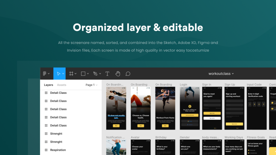Select the body measurements frame thumbnail
Viewport: 276px width, 155px height.
tap(212, 147)
